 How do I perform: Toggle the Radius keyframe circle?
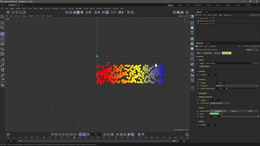point(198,125)
